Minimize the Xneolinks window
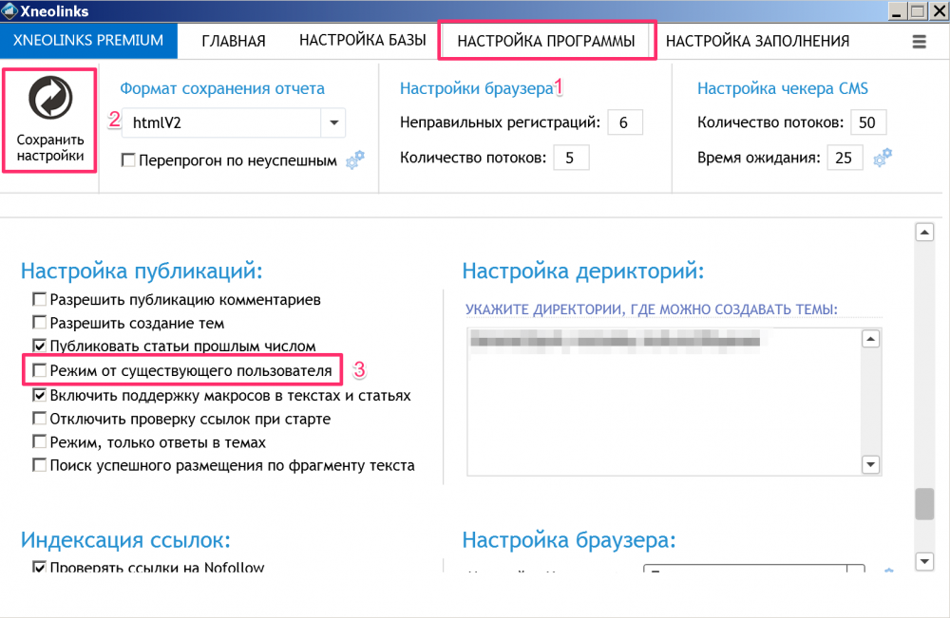The height and width of the screenshot is (618, 950). tap(897, 10)
